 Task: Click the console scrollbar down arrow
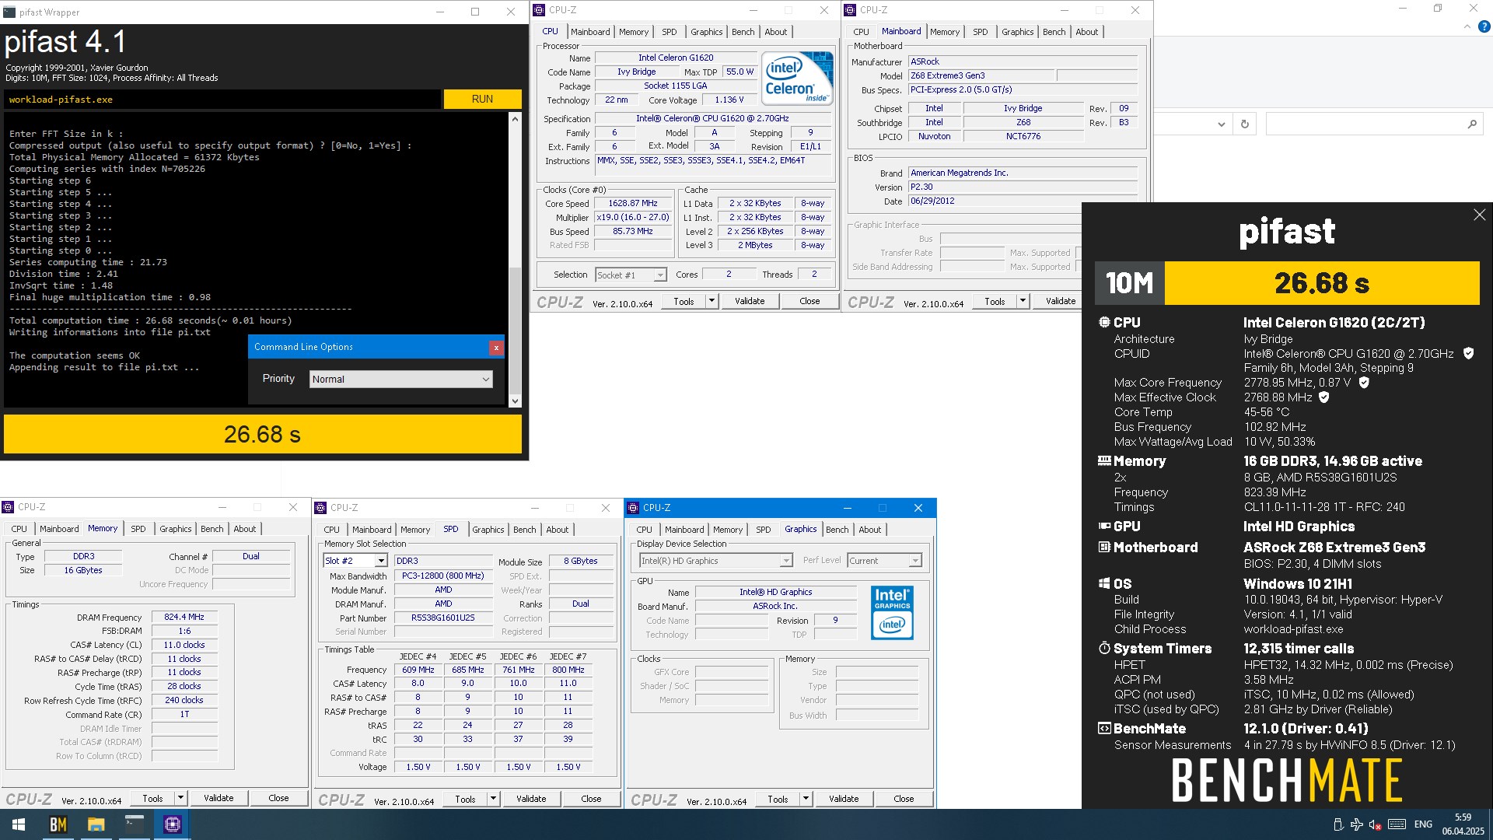[514, 401]
